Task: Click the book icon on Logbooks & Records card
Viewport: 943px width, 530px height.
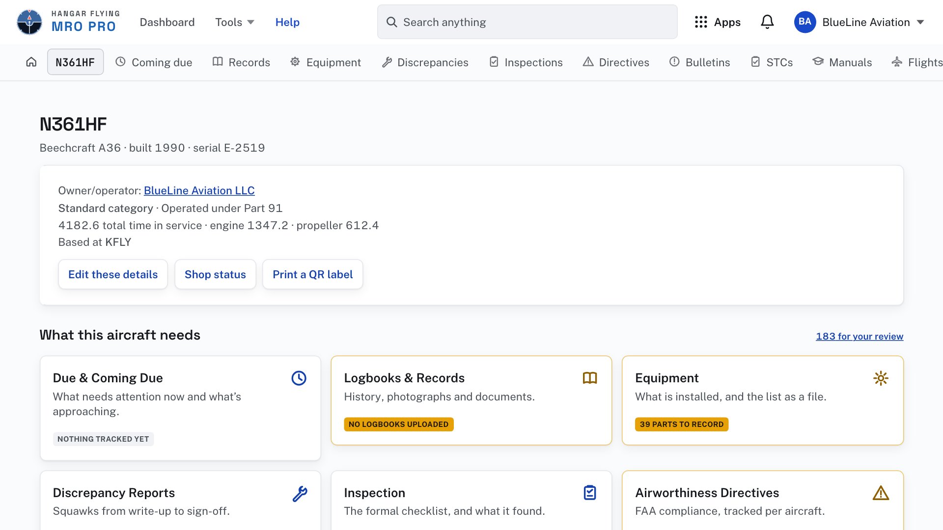Action: point(590,378)
